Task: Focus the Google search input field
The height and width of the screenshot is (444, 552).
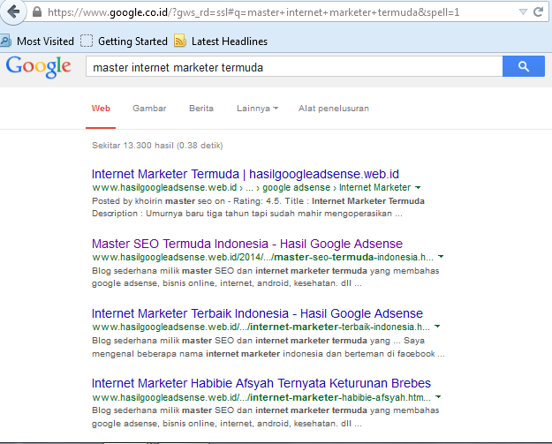Action: click(x=294, y=66)
